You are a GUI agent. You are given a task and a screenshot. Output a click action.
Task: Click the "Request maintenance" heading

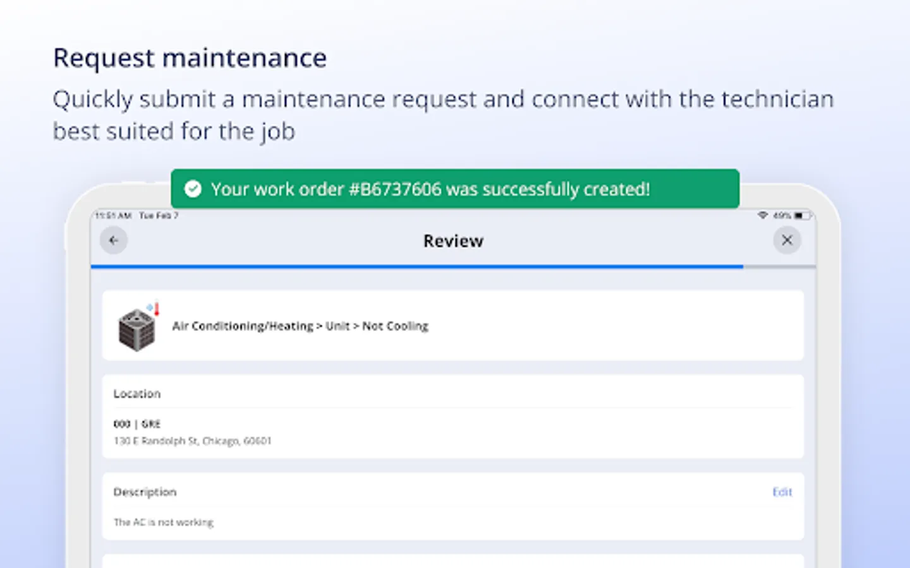point(190,58)
